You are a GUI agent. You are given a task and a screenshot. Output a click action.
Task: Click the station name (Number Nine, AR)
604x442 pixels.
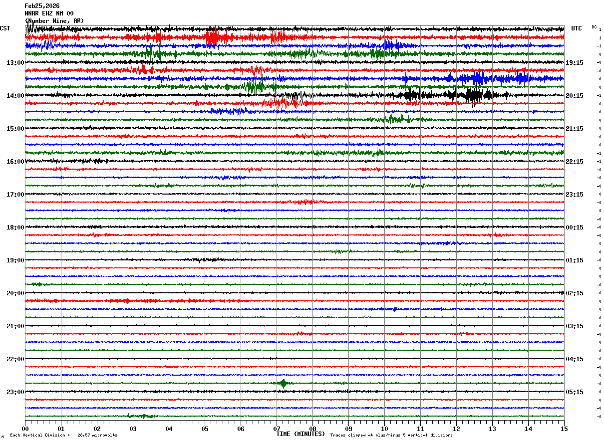coord(54,21)
